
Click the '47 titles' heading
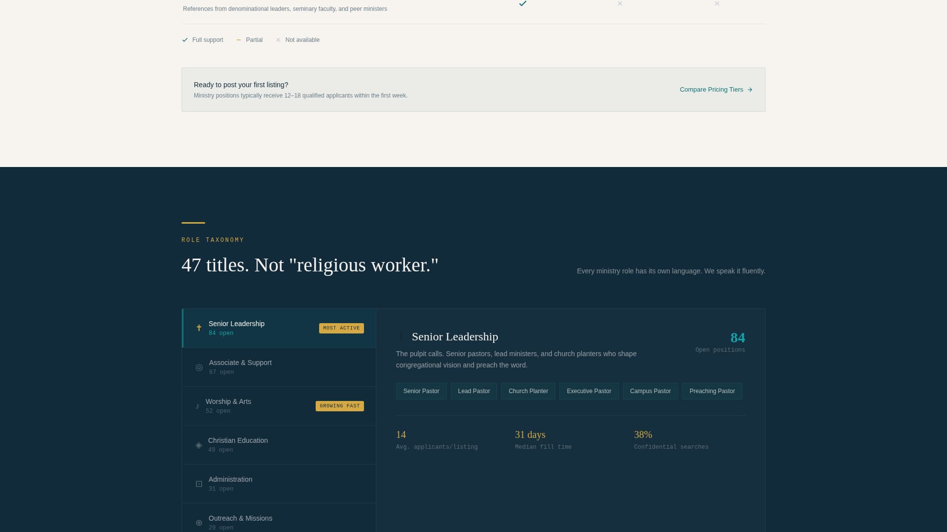click(x=310, y=265)
